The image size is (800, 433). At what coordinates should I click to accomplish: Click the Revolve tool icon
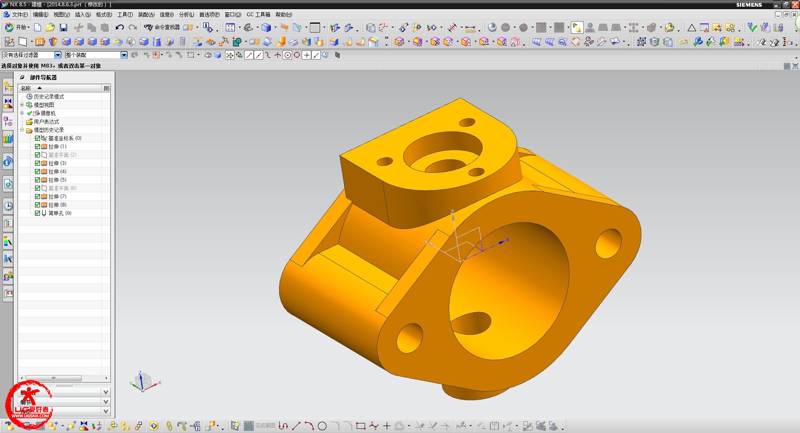[x=53, y=42]
